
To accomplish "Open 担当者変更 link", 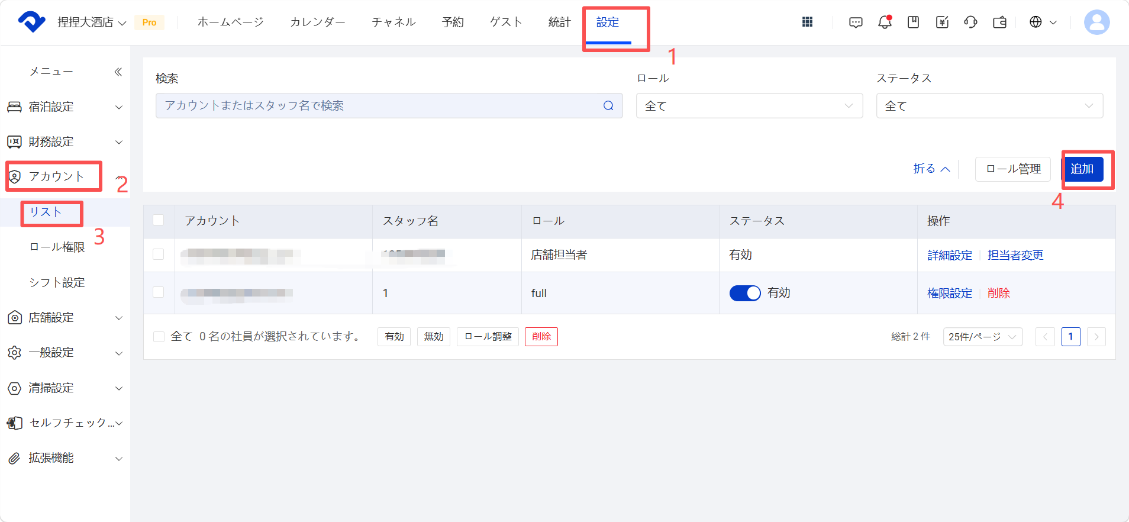I will tap(1015, 255).
